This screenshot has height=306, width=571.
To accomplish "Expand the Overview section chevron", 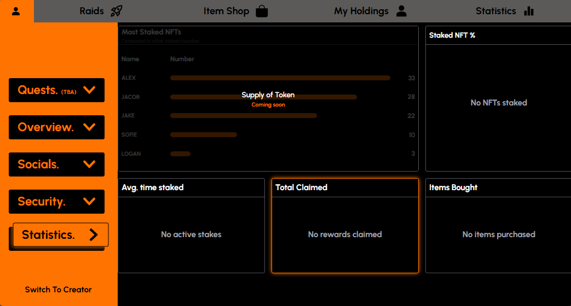I will coord(89,127).
